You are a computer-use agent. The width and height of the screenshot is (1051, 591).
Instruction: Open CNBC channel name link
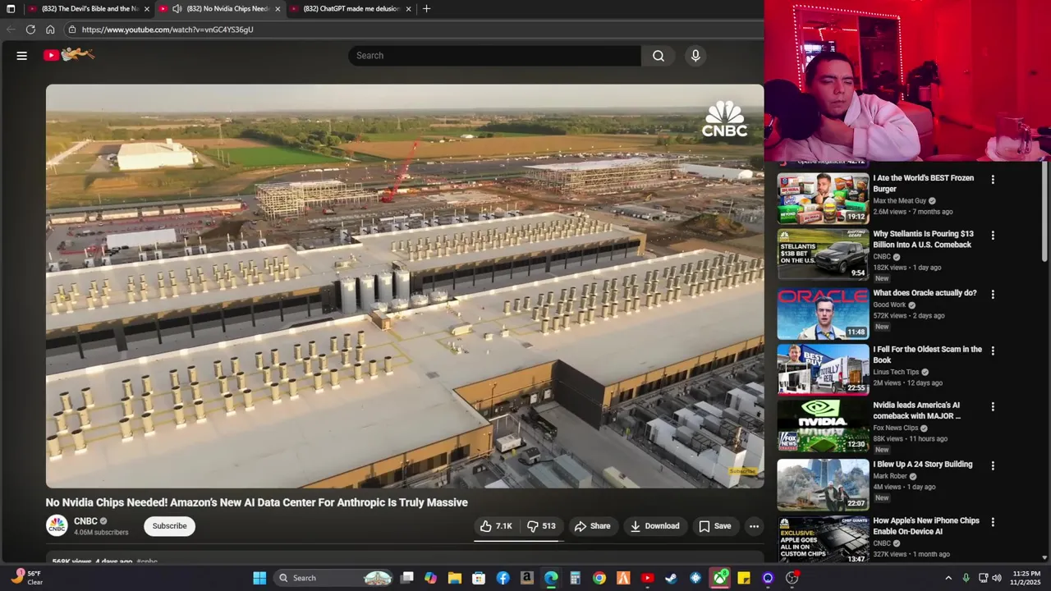pos(85,521)
